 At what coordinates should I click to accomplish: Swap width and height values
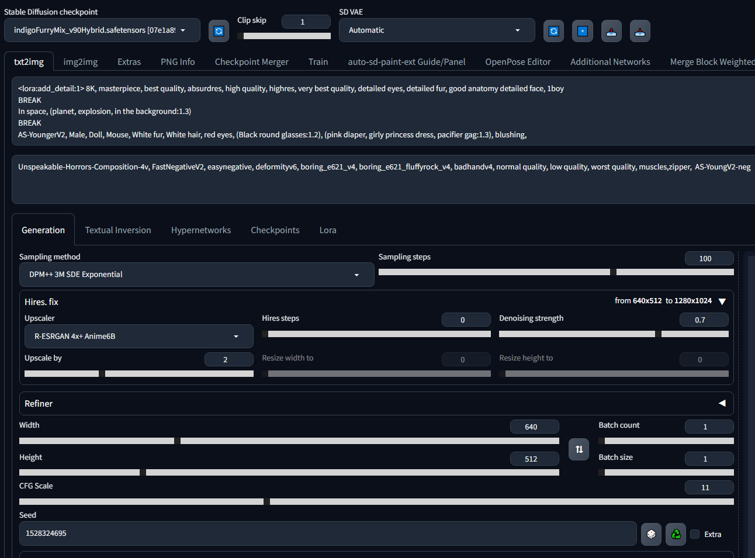point(579,449)
